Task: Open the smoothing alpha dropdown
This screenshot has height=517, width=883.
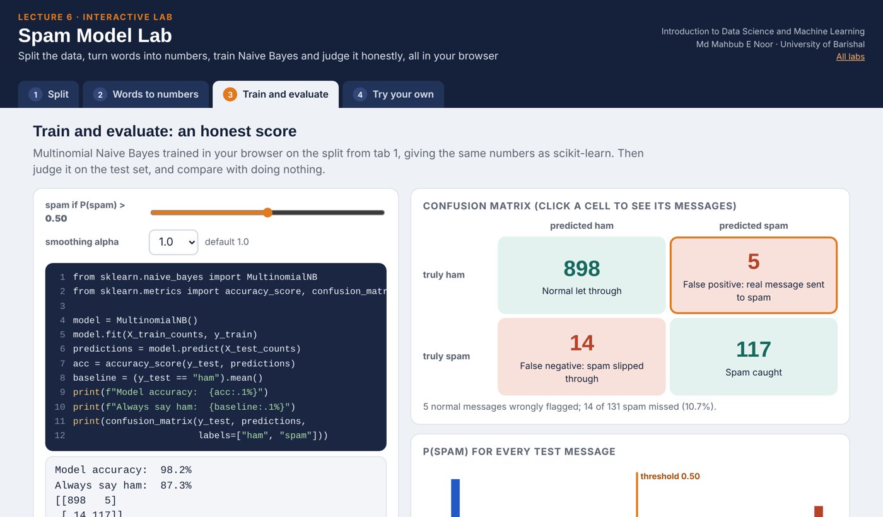Action: pyautogui.click(x=173, y=242)
